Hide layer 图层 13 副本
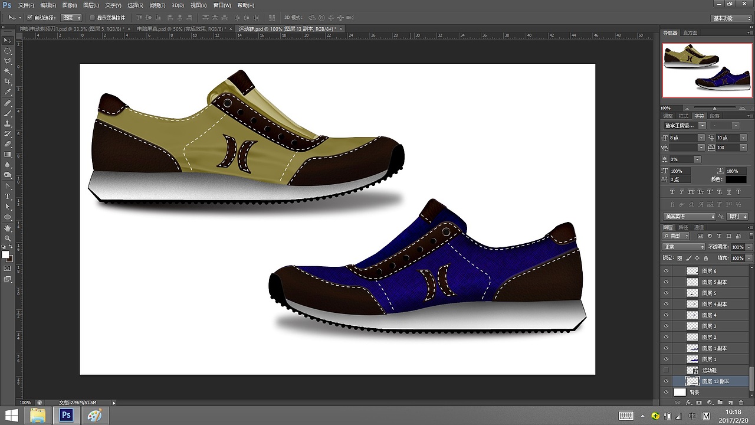The image size is (755, 425). [x=667, y=381]
